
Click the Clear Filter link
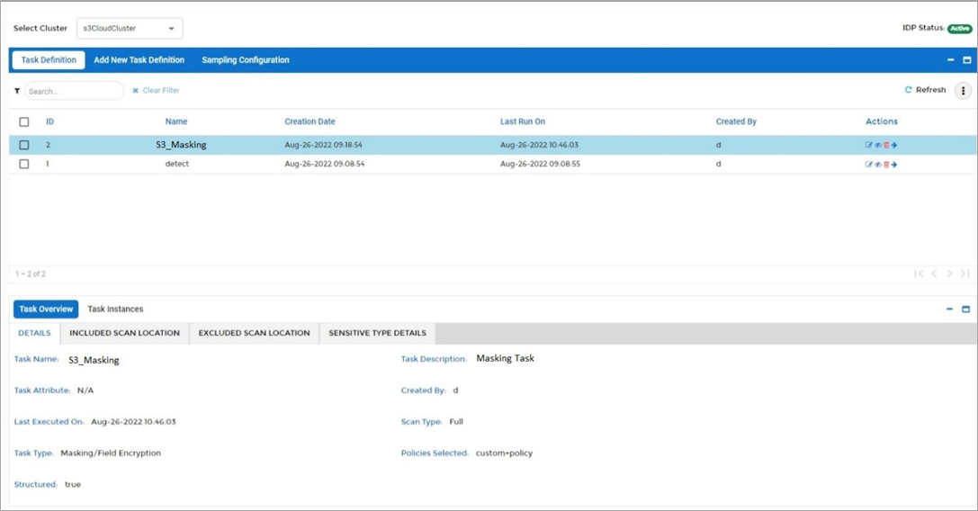pyautogui.click(x=156, y=91)
